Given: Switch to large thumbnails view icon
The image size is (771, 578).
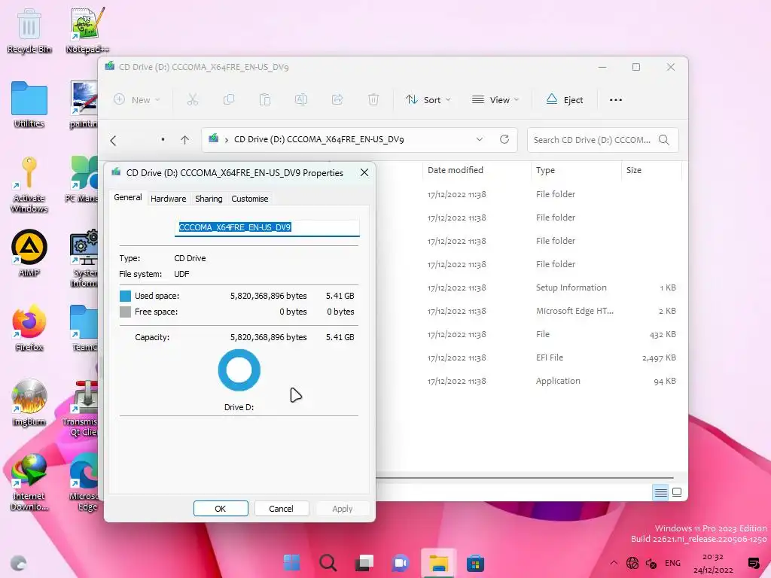Looking at the screenshot, I should [677, 492].
